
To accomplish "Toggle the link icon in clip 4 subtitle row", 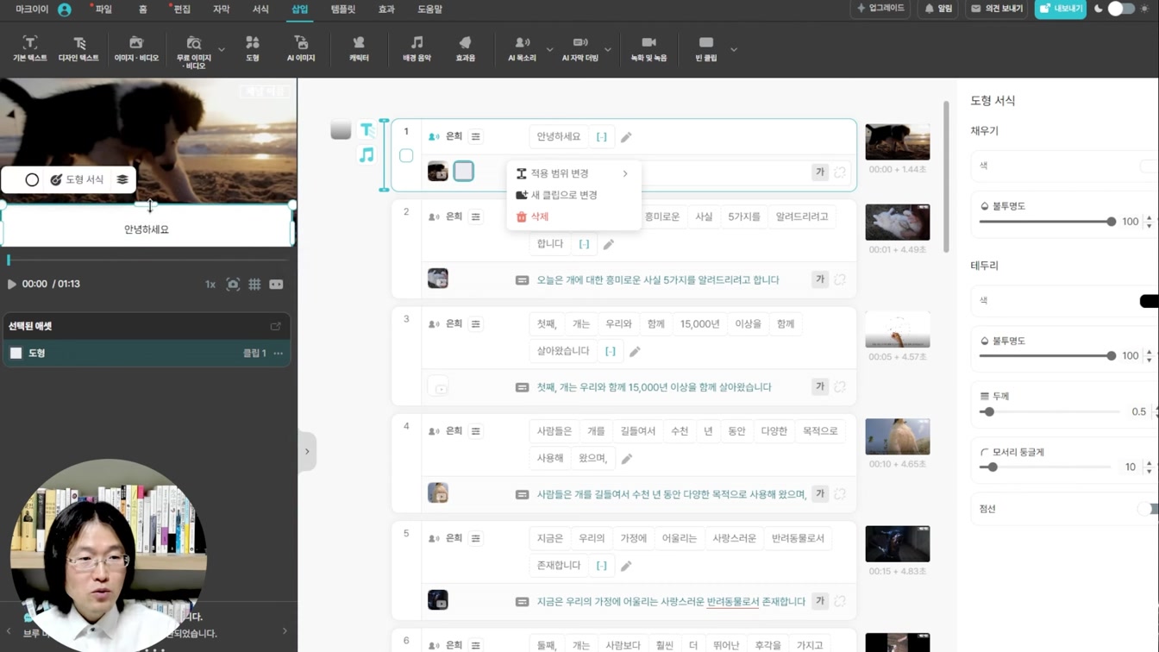I will pos(840,494).
